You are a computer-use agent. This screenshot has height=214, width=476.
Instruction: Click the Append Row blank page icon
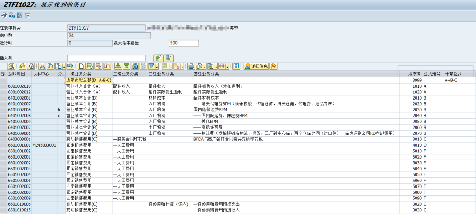tap(82, 66)
